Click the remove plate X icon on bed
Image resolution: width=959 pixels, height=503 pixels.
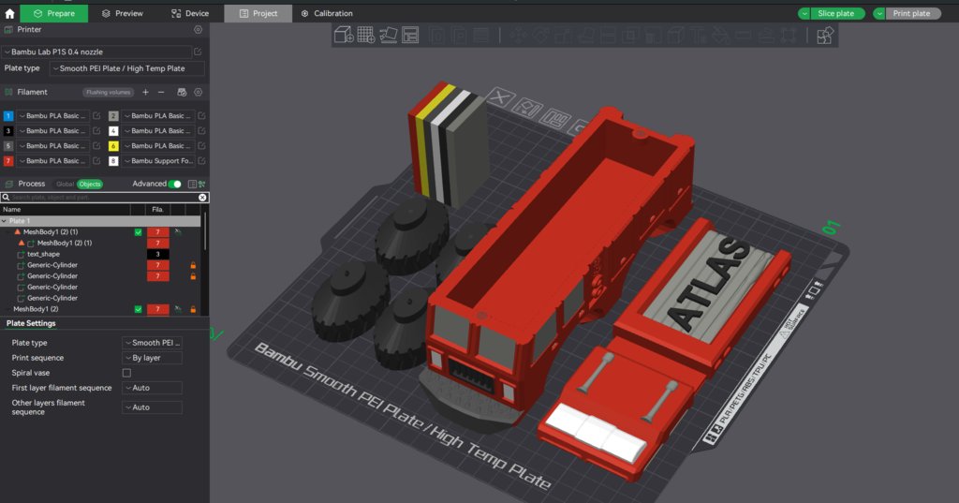[500, 97]
